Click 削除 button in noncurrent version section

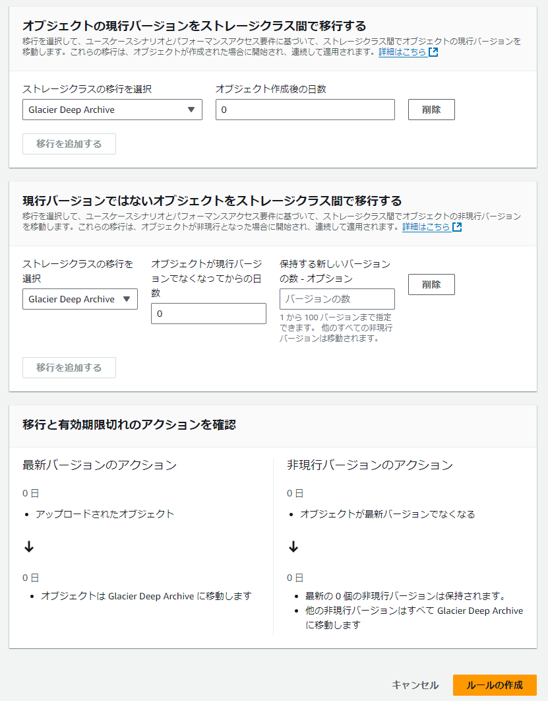(431, 284)
